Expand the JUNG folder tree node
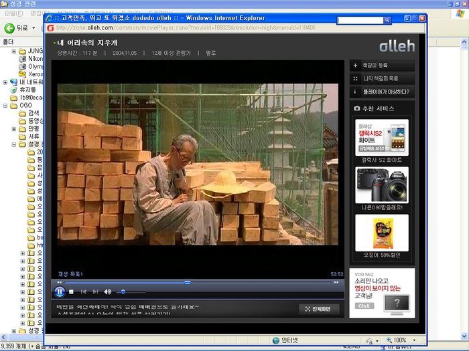Viewport: 469px width, 351px height. click(14, 51)
